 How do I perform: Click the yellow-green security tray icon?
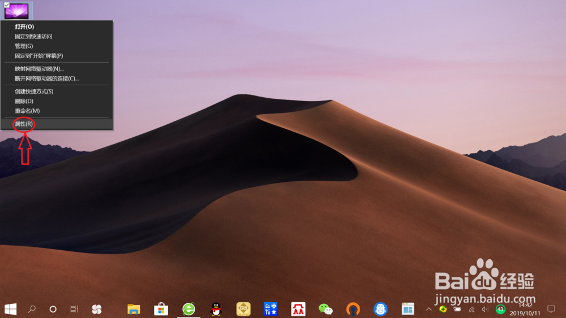pos(443,309)
